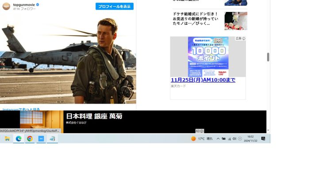
Task: Open the ドケチ結婚式にドン引き article headline
Action: [195, 19]
